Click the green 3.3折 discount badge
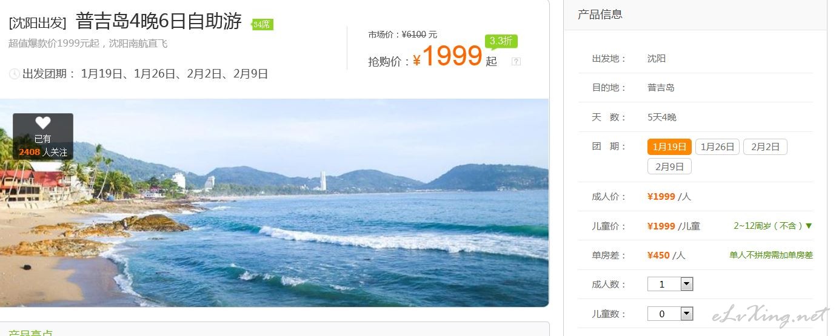 (501, 41)
